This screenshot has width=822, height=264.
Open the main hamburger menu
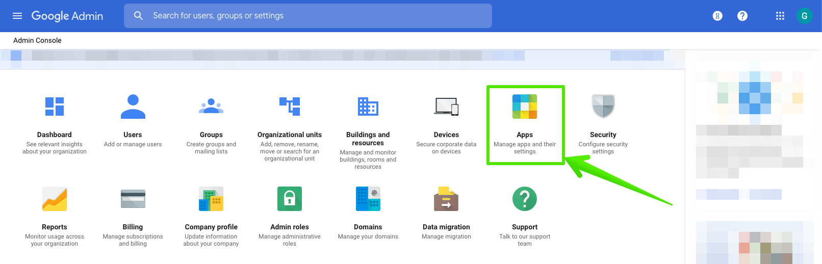[17, 16]
